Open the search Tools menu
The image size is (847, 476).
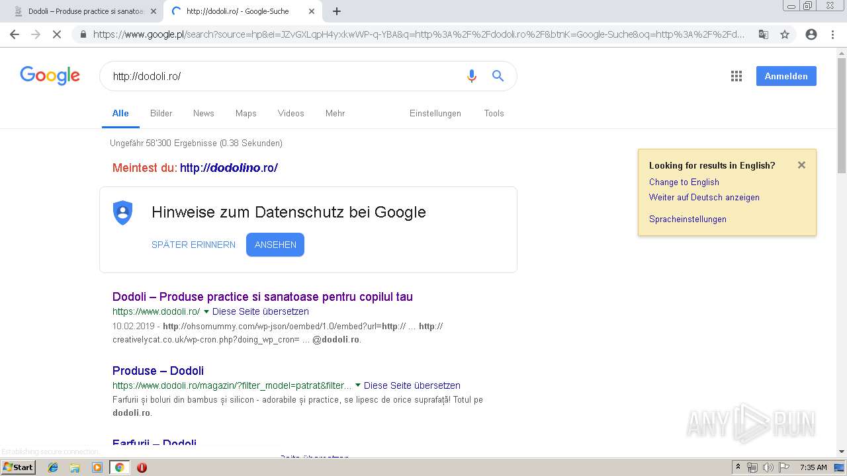click(494, 113)
